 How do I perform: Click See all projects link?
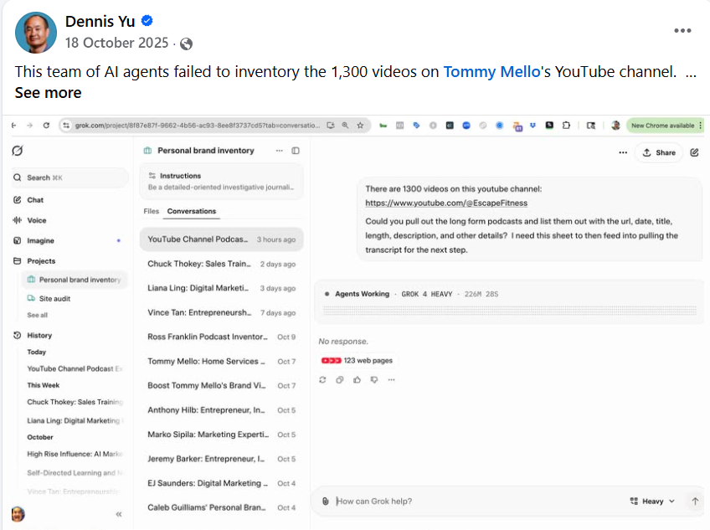[37, 315]
